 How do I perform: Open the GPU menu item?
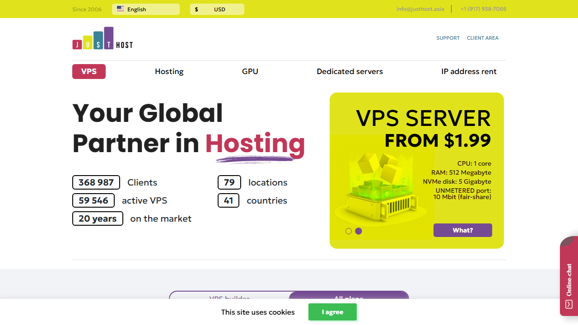pyautogui.click(x=250, y=71)
